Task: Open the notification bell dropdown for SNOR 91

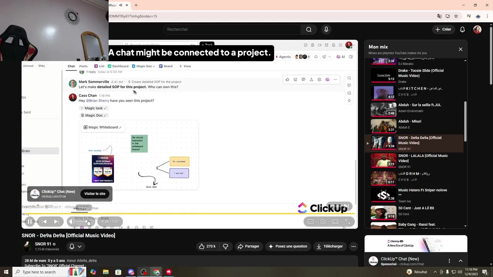Action: [x=75, y=246]
